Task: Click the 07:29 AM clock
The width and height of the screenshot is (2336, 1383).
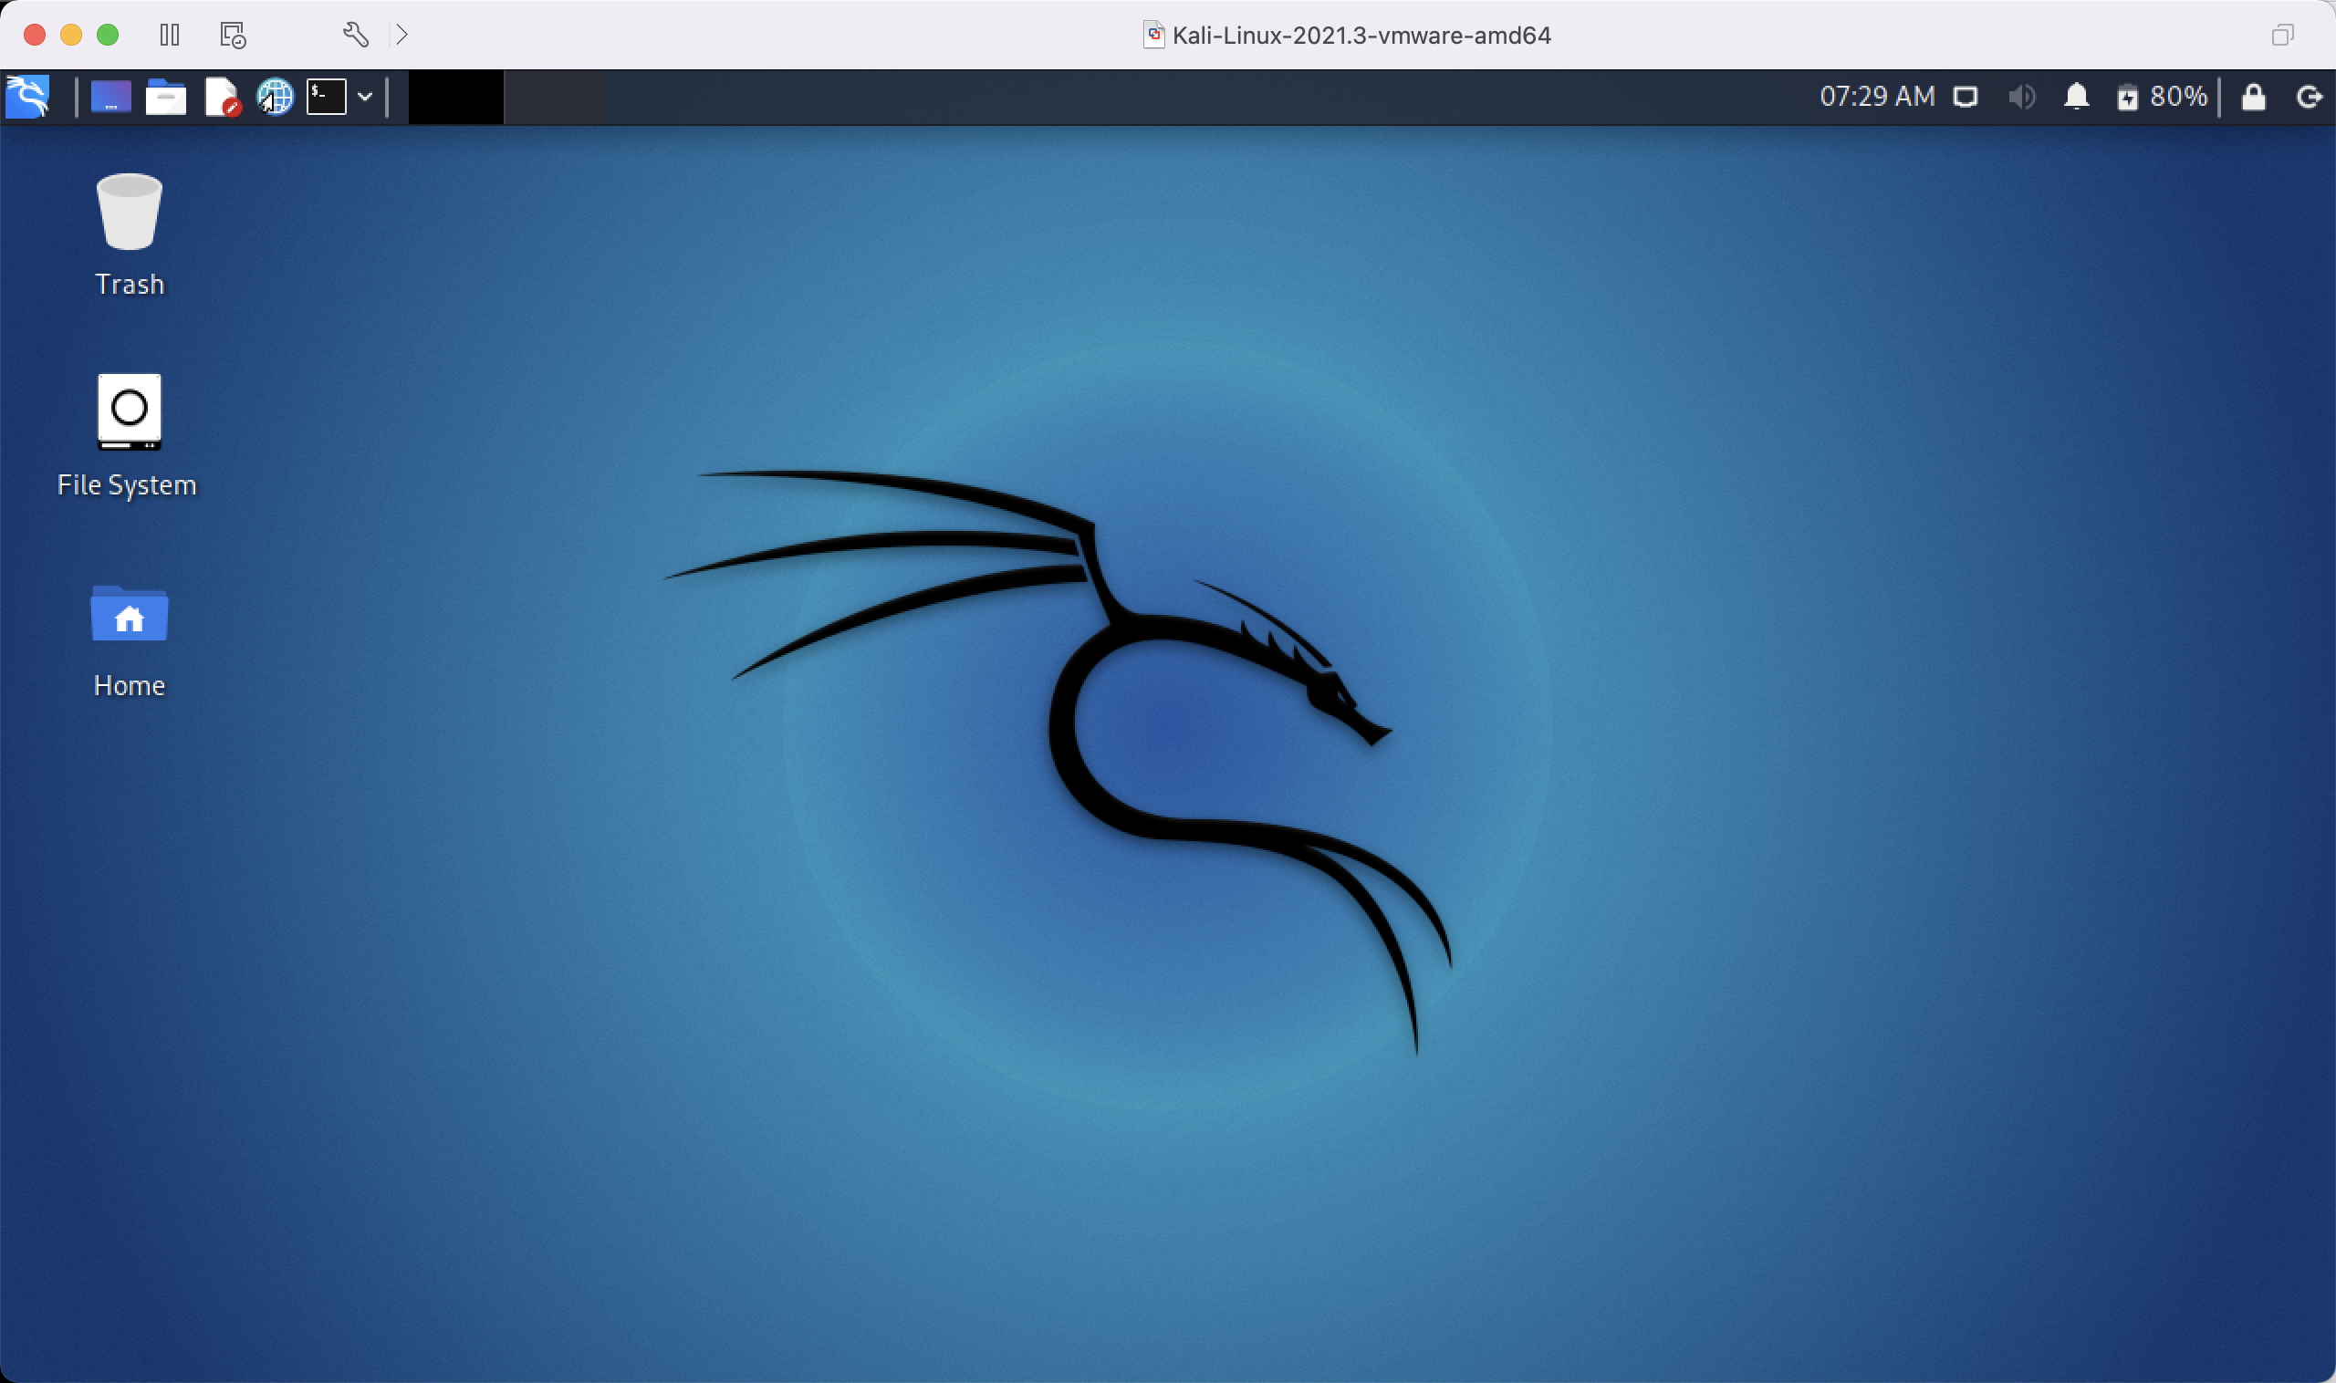Action: click(x=1876, y=96)
